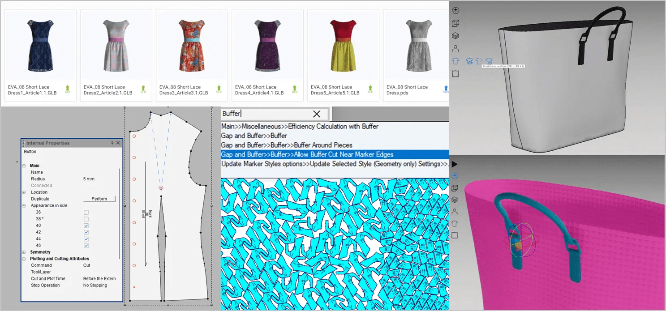
Task: Close the Internal Properties panel
Action: [118, 143]
